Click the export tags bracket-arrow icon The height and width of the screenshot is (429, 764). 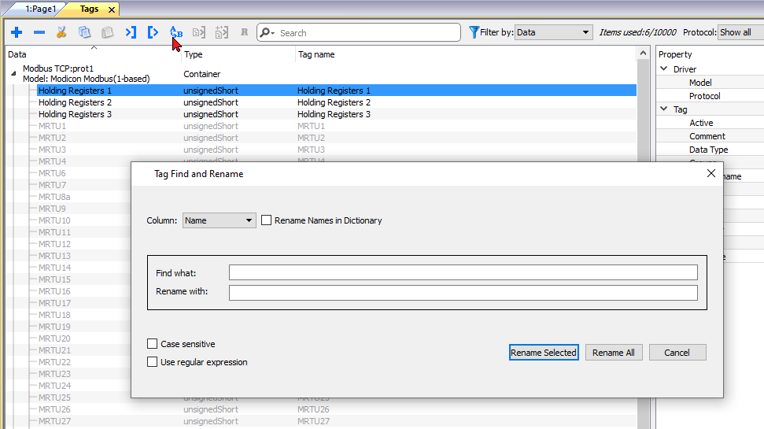[x=153, y=32]
